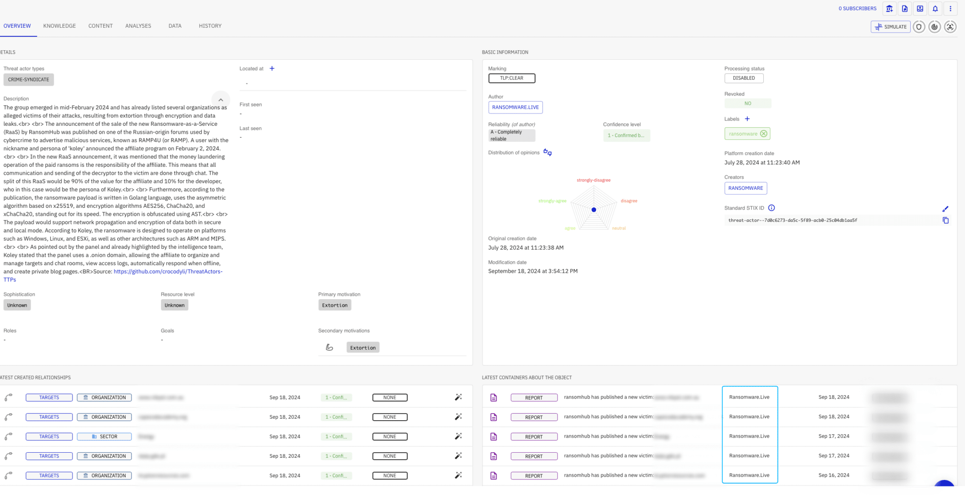Click the document icon next to the bank icon
This screenshot has height=496, width=965.
coord(905,8)
